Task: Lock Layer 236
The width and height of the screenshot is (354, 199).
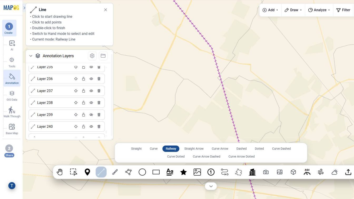Action: click(83, 79)
